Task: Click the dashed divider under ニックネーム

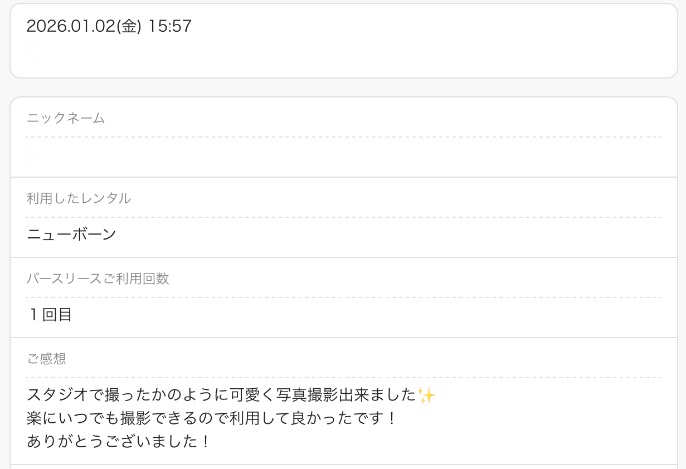Action: coord(343,137)
